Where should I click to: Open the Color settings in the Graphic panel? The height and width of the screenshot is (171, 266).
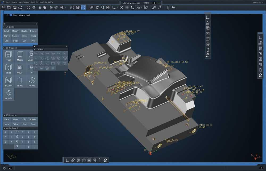point(15,124)
